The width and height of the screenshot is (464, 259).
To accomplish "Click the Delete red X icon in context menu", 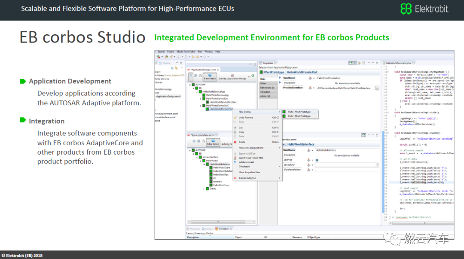I will click(x=235, y=142).
